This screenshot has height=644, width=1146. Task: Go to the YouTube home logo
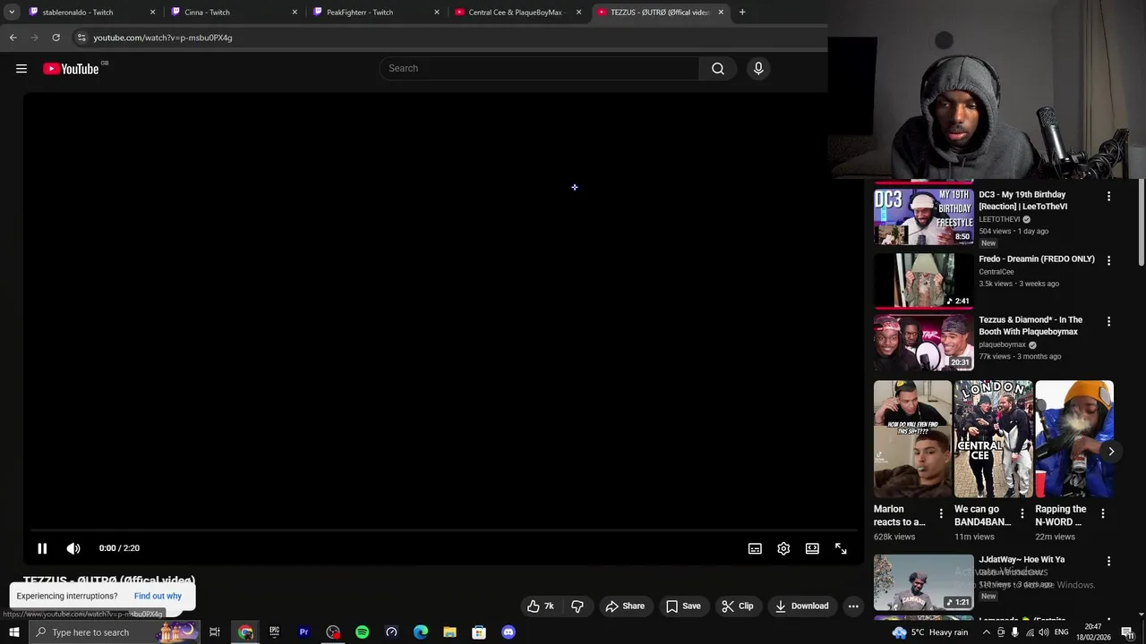click(71, 69)
